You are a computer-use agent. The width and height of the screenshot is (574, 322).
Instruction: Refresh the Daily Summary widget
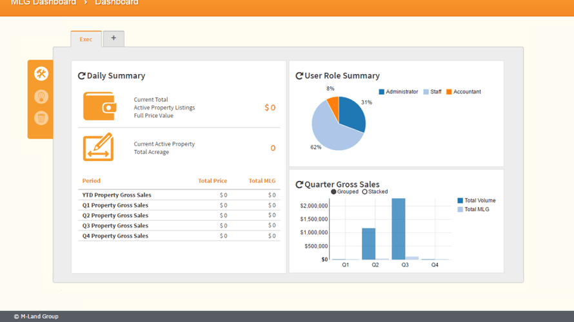click(81, 75)
